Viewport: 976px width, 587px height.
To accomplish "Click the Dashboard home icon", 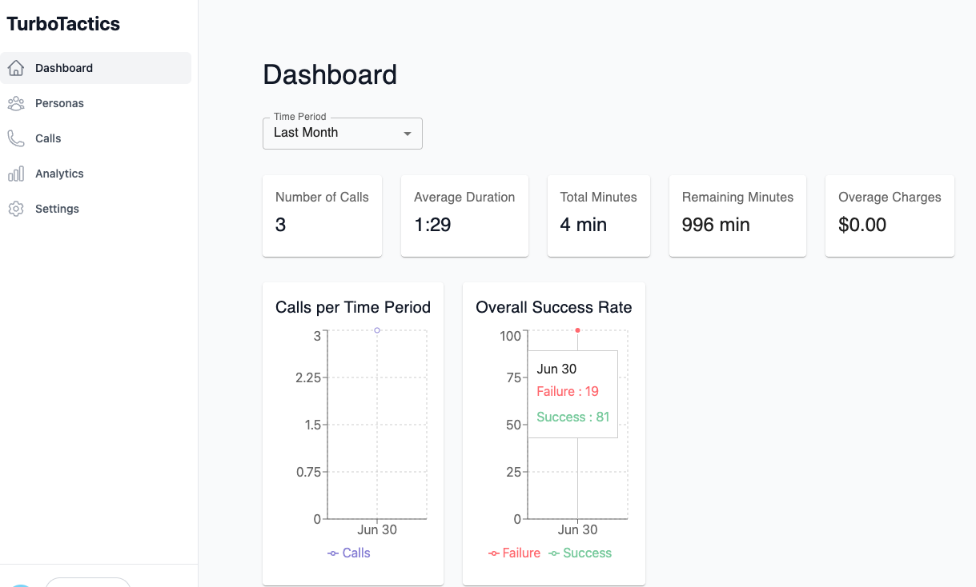I will (15, 68).
